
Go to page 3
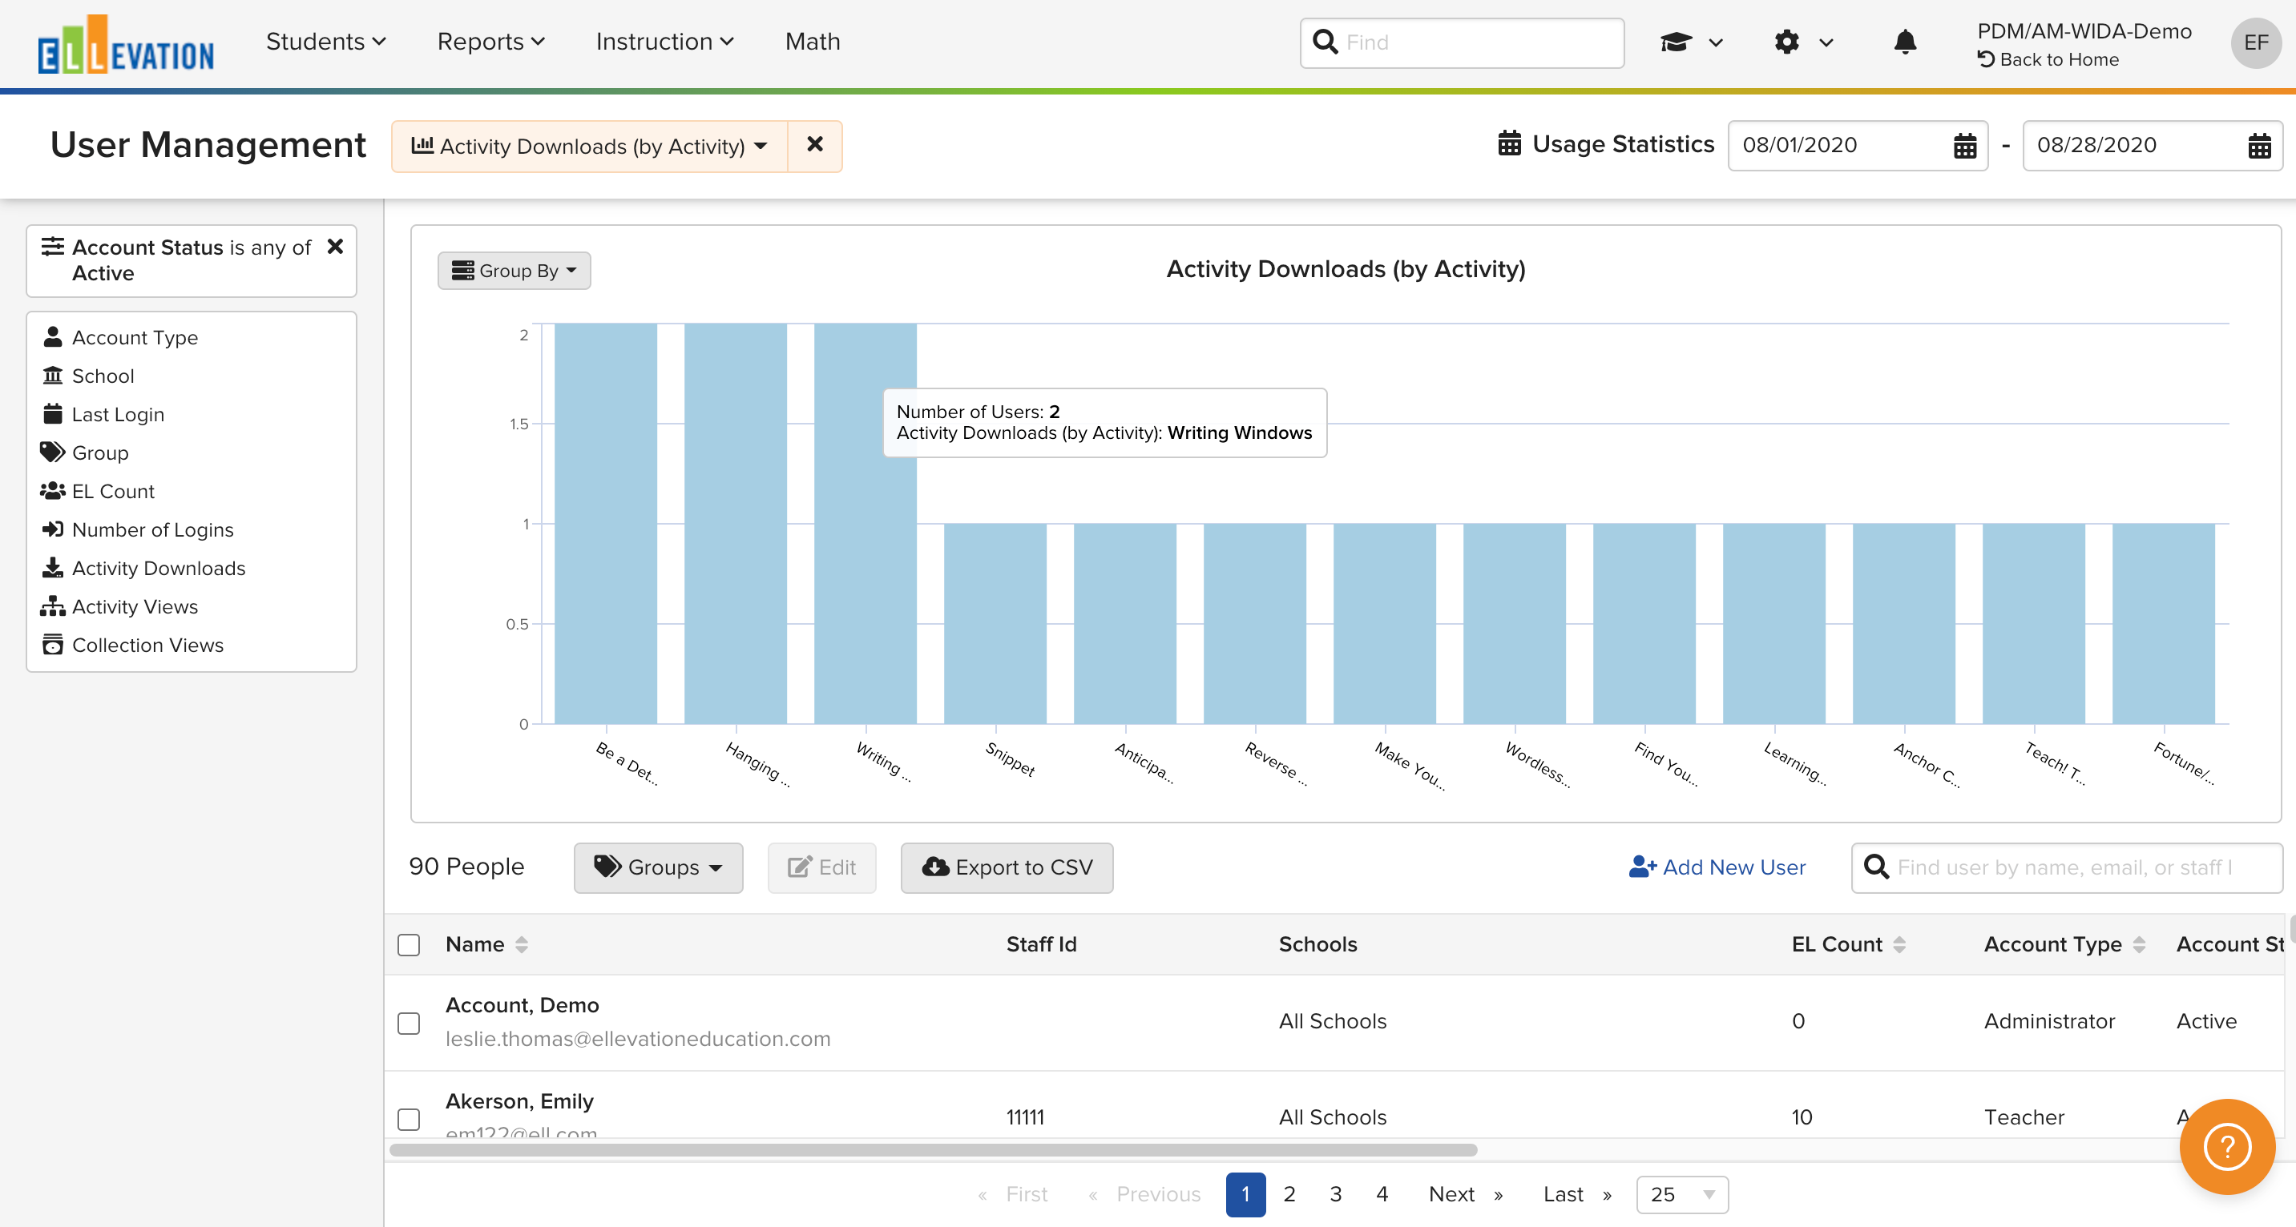tap(1335, 1194)
